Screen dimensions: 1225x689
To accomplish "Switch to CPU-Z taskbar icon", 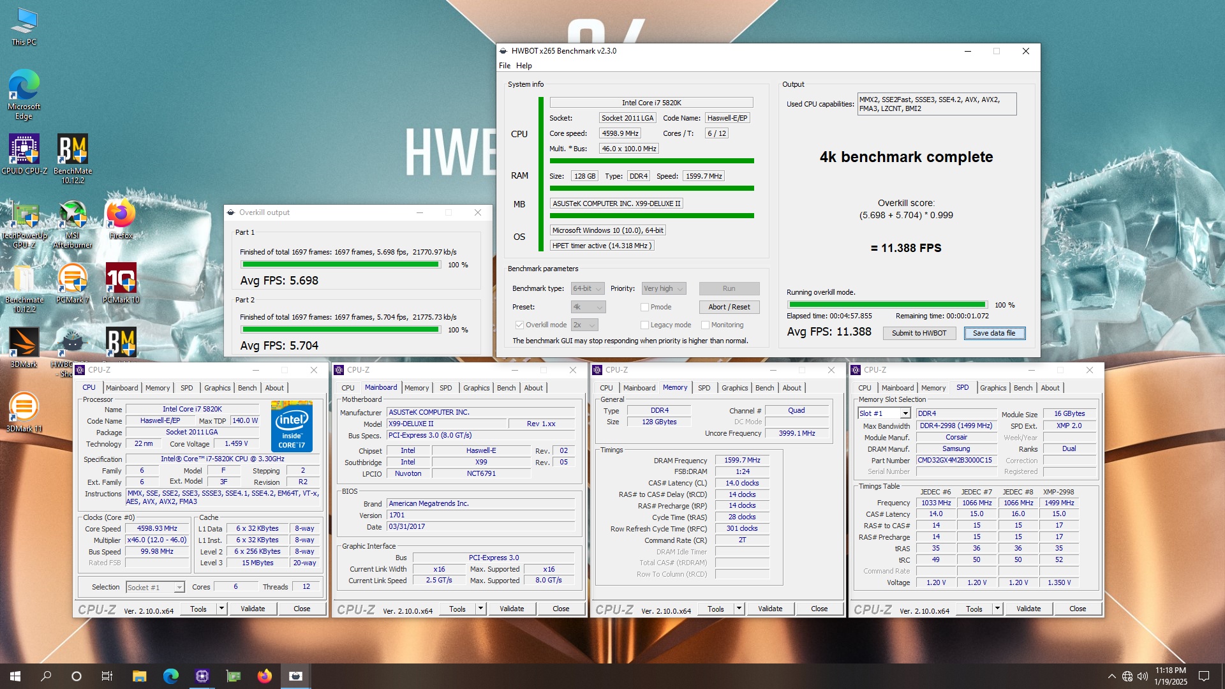I will 202,676.
